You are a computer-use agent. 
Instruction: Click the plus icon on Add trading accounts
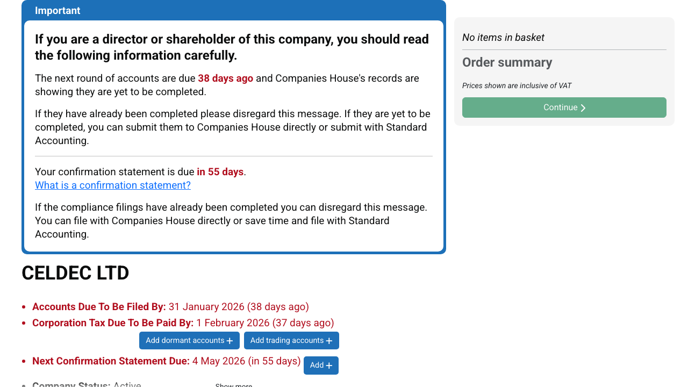pyautogui.click(x=329, y=341)
